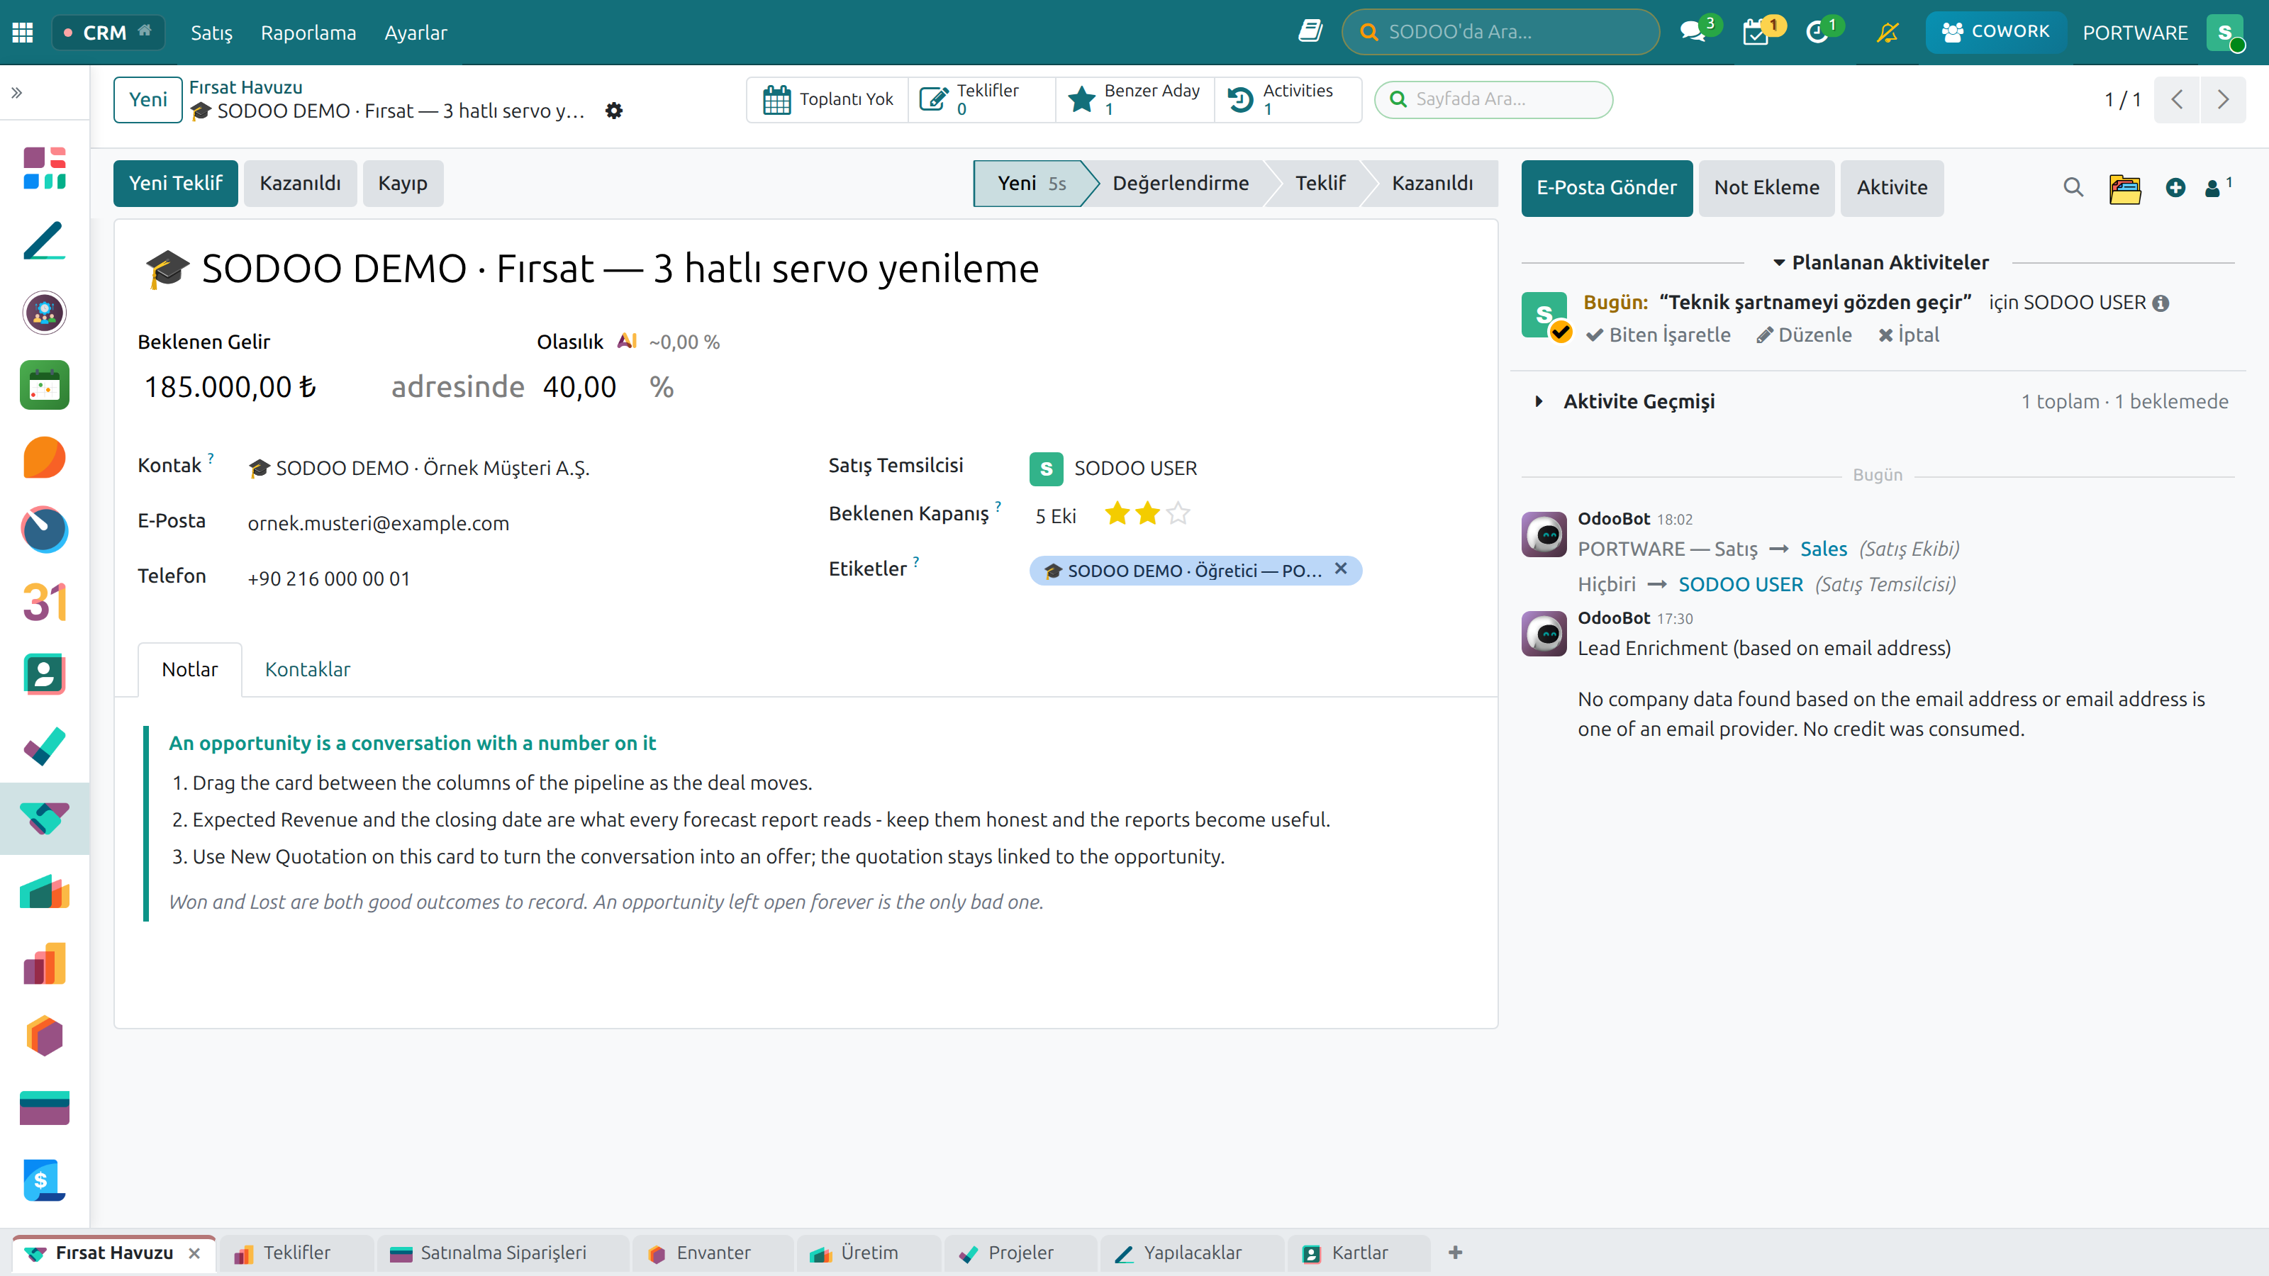2269x1276 pixels.
Task: Set priority to the third star
Action: (1178, 514)
